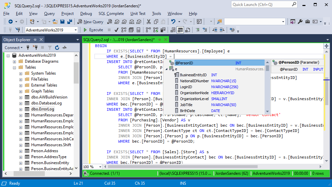Create an MDX query with the toolbar icon

coord(117,22)
